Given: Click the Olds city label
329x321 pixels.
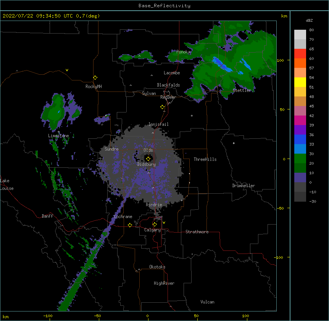Looking at the screenshot, I should (x=148, y=150).
